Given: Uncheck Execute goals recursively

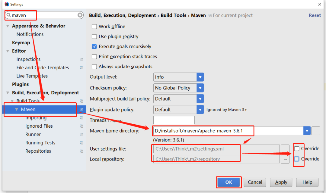Looking at the screenshot, I should click(94, 47).
